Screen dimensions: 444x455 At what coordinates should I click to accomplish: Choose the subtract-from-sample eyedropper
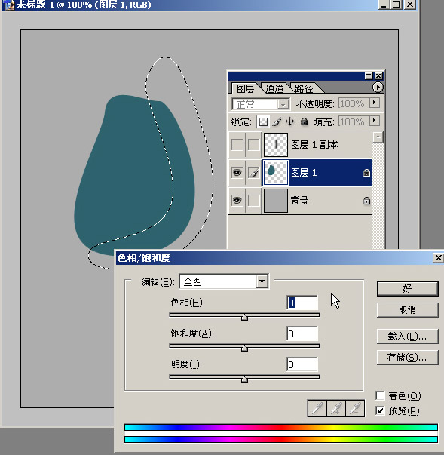(355, 408)
